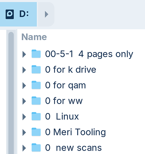Expand the '0 for k drive' folder

pyautogui.click(x=24, y=70)
